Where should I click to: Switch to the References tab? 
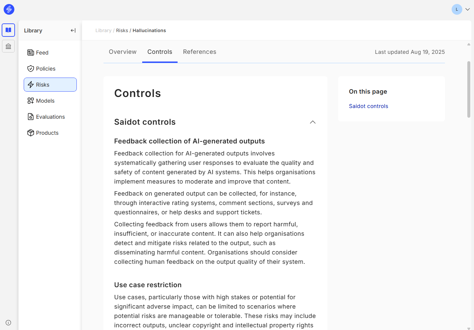[199, 52]
